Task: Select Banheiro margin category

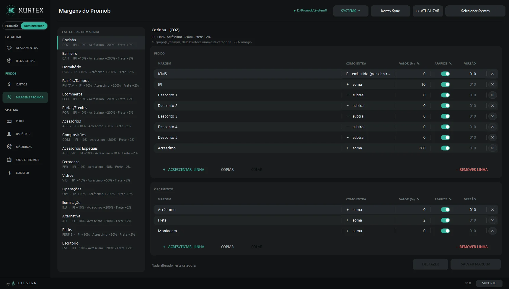Action: [x=101, y=56]
